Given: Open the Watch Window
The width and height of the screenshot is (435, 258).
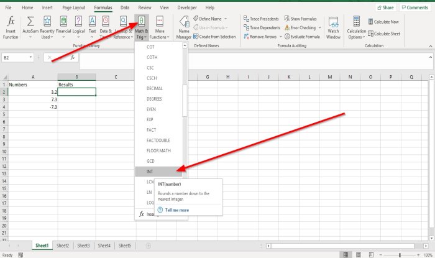Looking at the screenshot, I should tap(333, 27).
